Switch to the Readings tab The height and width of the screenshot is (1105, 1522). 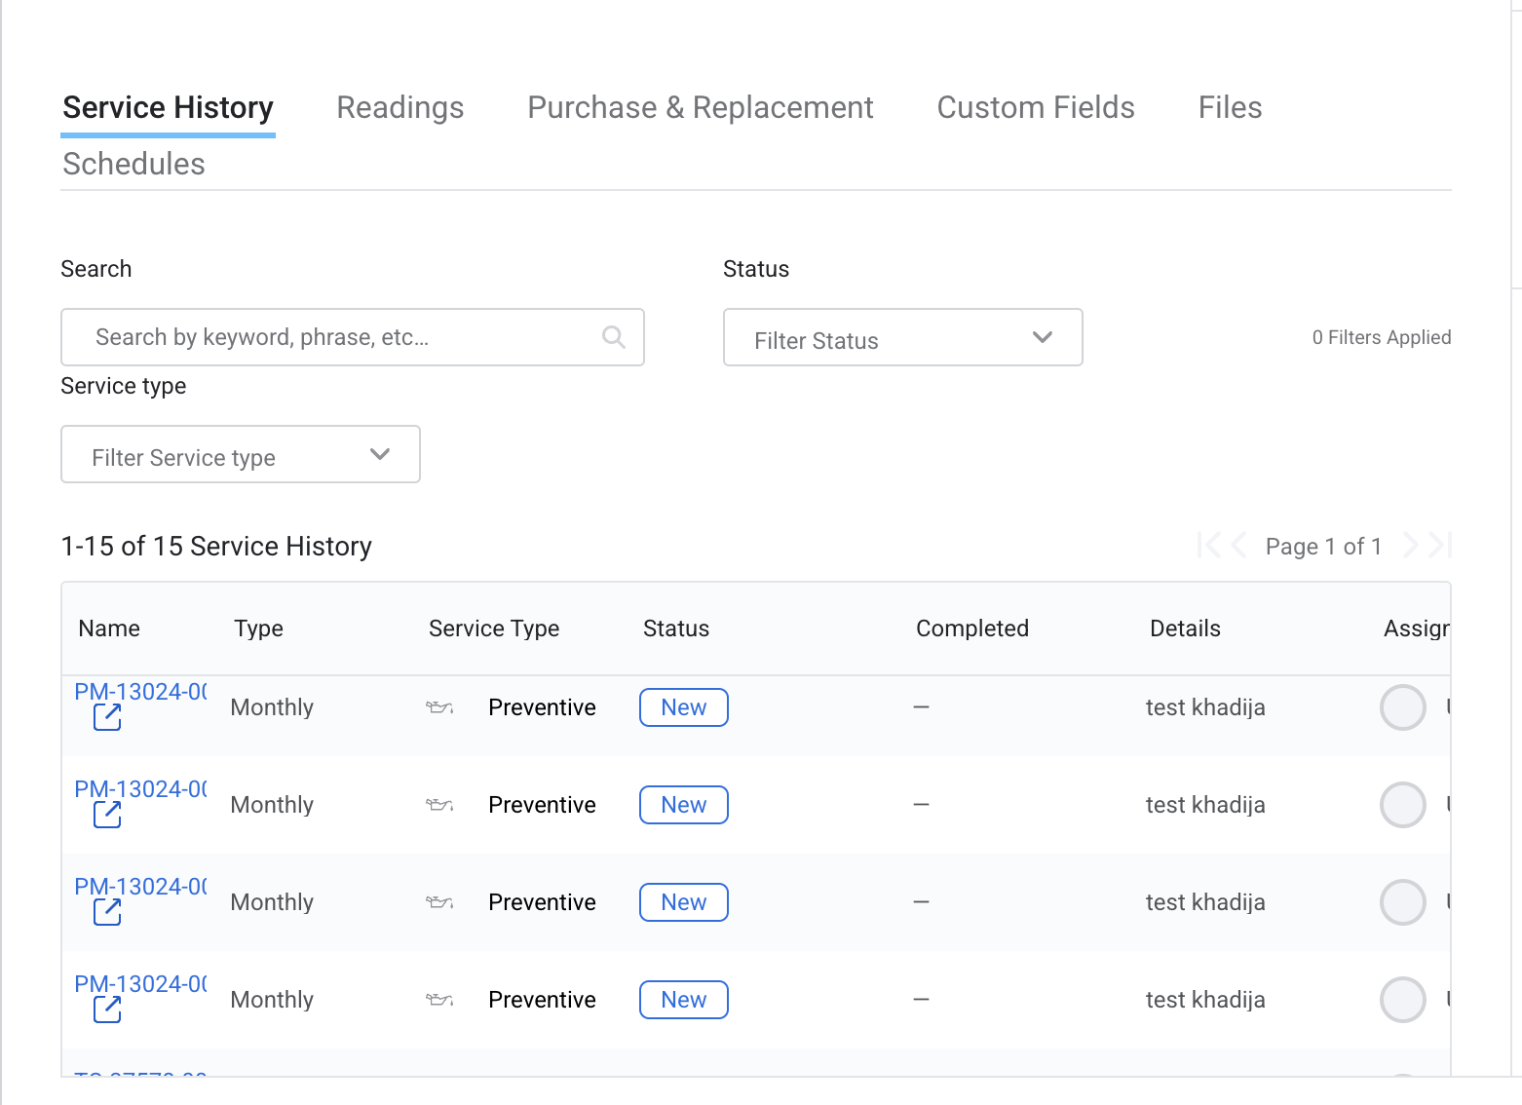coord(400,108)
